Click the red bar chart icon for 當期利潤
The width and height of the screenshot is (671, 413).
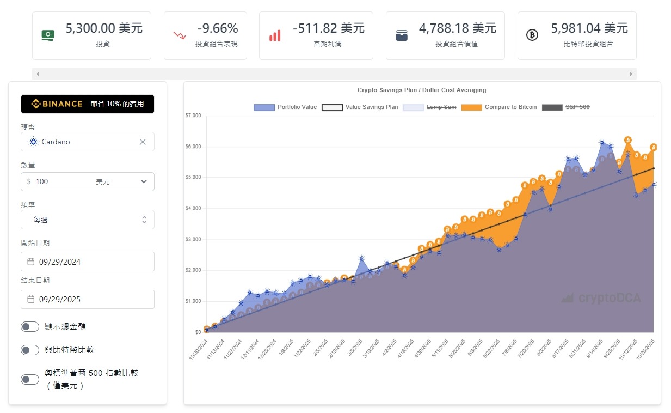pos(275,36)
